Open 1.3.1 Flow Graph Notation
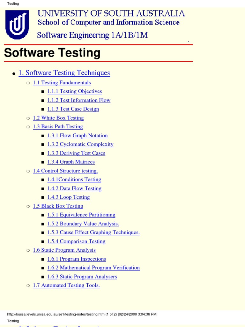 pyautogui.click(x=78, y=135)
